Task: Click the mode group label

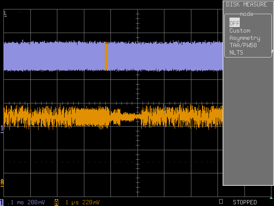Action: [x=247, y=14]
